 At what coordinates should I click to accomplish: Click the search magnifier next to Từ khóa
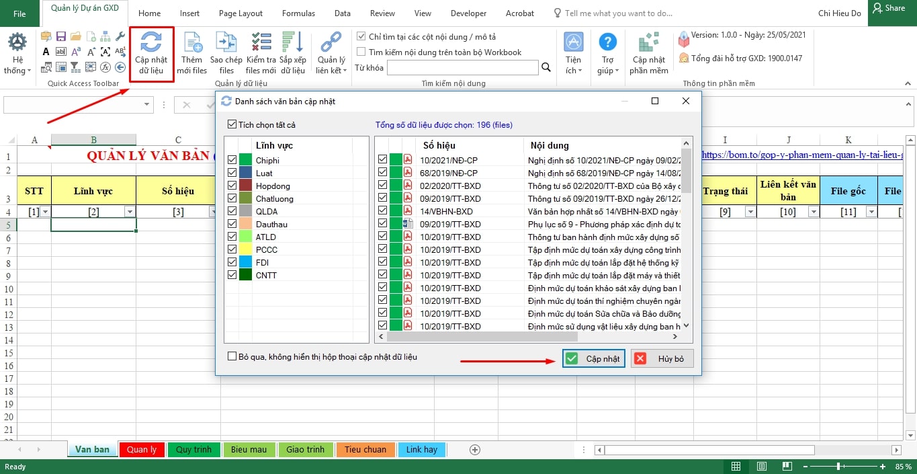click(546, 67)
